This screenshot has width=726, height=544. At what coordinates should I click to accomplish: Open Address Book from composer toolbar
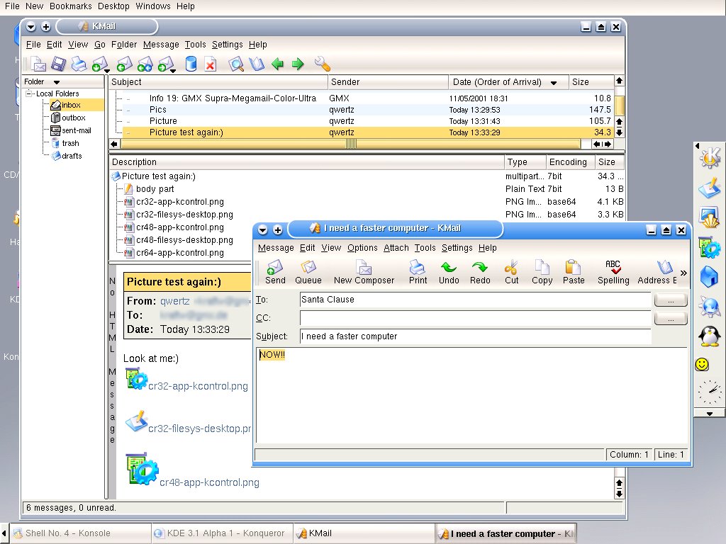[x=657, y=272]
